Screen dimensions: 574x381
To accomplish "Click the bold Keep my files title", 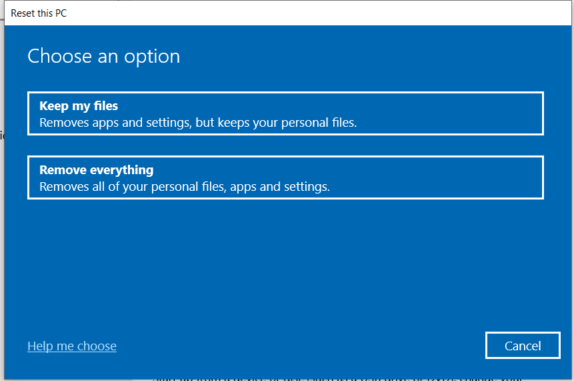I will 79,106.
